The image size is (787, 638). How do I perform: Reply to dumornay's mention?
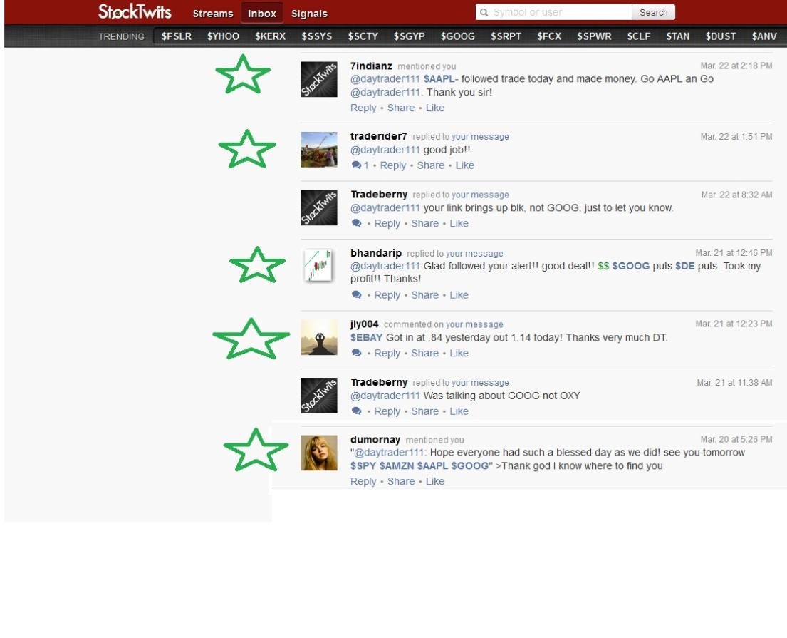[363, 482]
